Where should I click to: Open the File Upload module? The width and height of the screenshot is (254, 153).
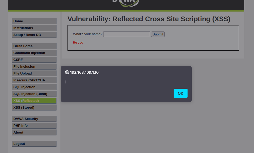34,73
